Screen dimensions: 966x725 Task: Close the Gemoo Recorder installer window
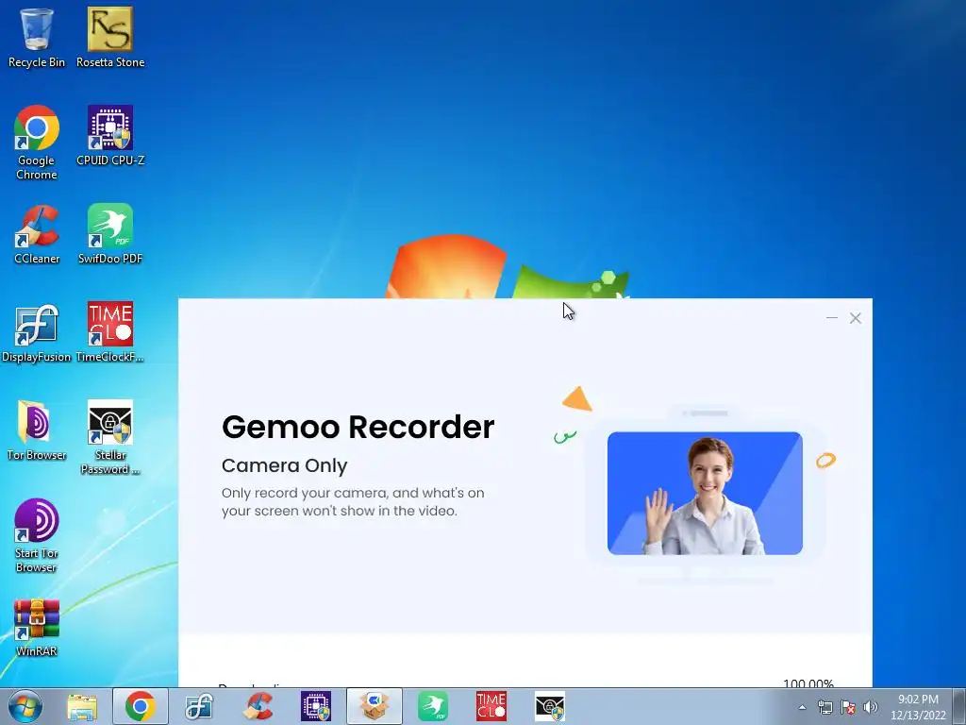pos(855,318)
